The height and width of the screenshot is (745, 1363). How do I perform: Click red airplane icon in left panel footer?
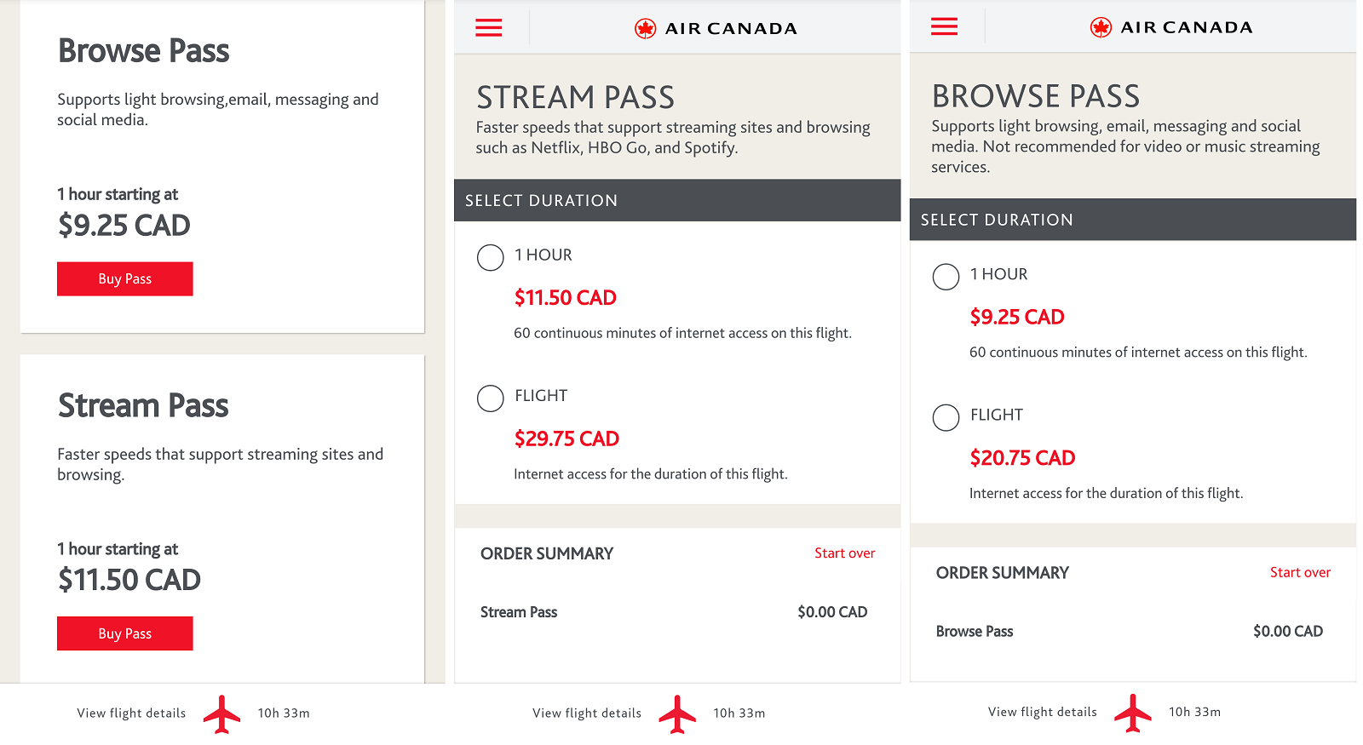pos(221,713)
